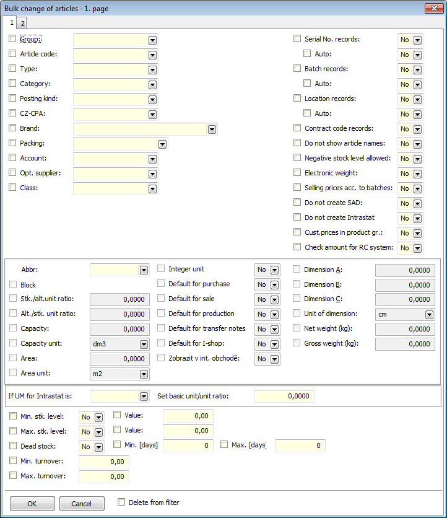Enable Batch records checkbox
This screenshot has width=447, height=518.
point(297,68)
